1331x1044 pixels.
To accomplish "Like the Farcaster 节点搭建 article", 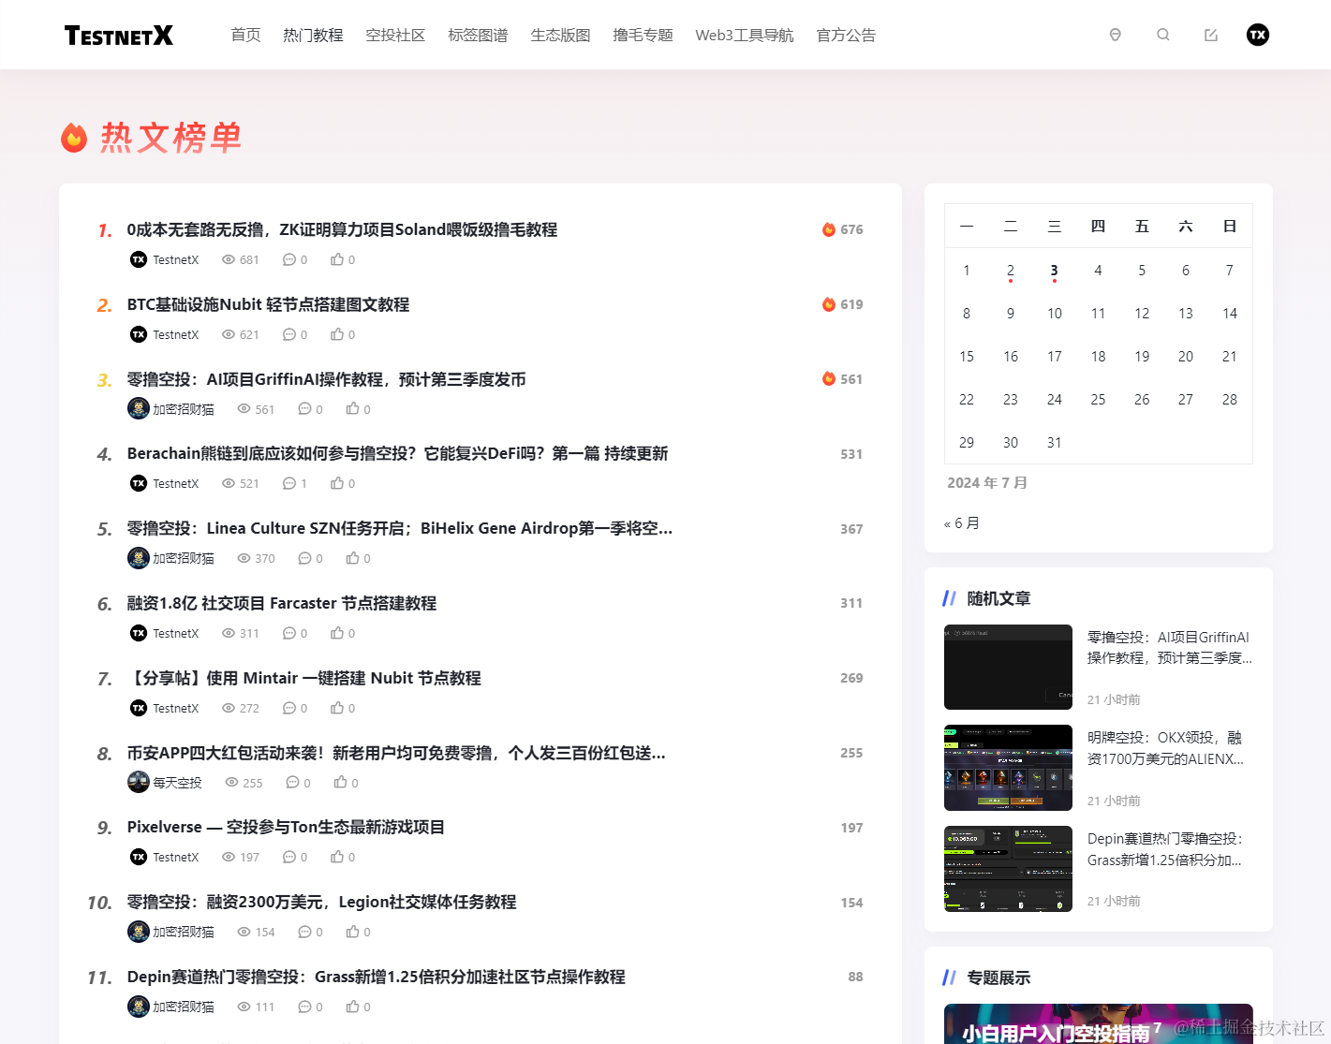I will pyautogui.click(x=339, y=632).
